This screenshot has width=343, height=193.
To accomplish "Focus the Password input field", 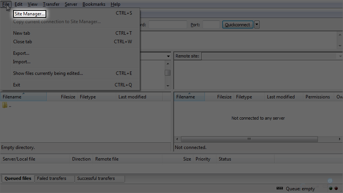I will click(x=168, y=24).
